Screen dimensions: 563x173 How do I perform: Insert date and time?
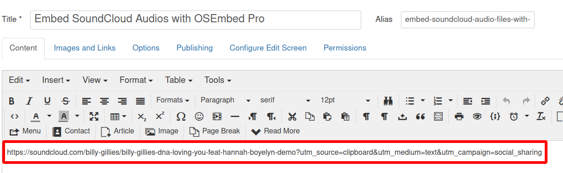514,117
